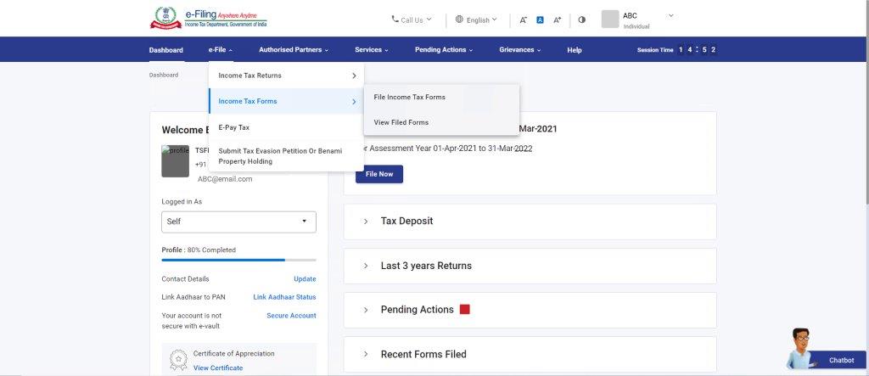Select File Income Tax Forms submenu item

click(409, 97)
